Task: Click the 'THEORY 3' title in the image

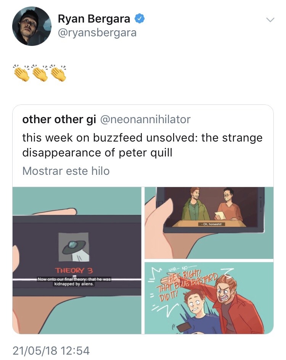Action: click(x=74, y=270)
